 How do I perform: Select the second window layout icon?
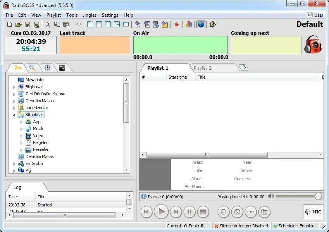coord(99,24)
